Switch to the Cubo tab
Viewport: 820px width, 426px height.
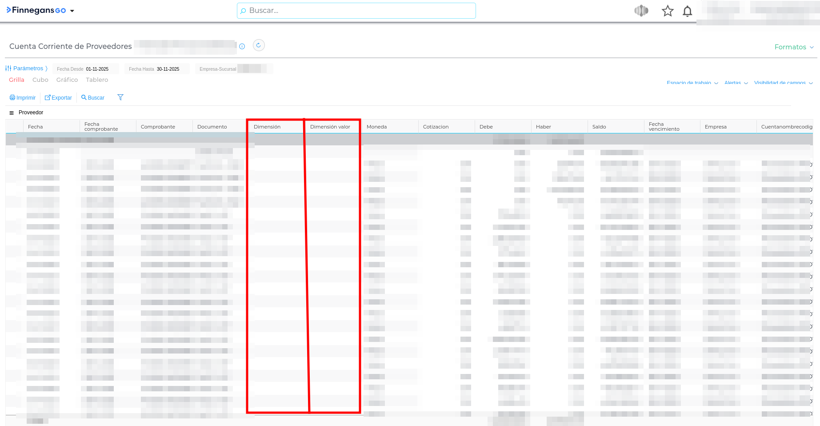click(40, 80)
